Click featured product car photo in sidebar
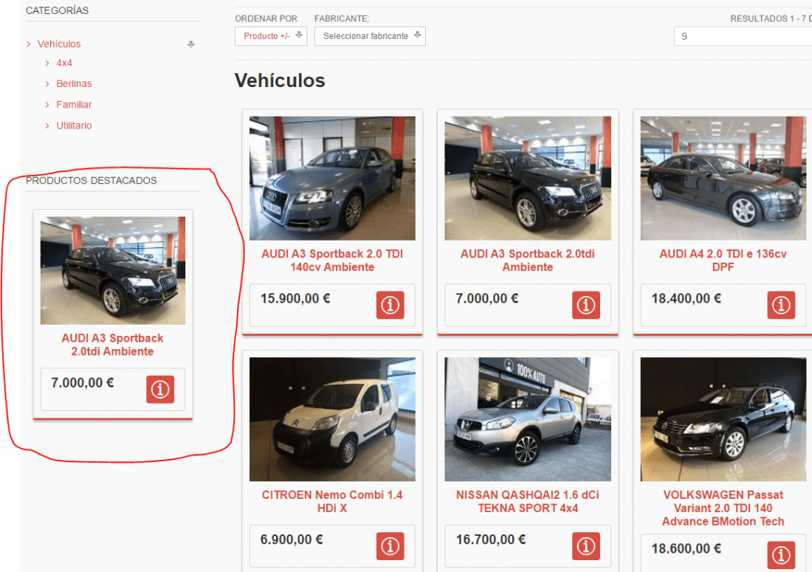This screenshot has height=572, width=812. [113, 271]
